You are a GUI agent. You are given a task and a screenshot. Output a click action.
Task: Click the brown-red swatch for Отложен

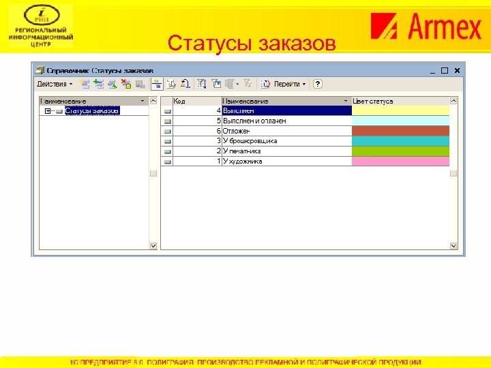(x=400, y=131)
